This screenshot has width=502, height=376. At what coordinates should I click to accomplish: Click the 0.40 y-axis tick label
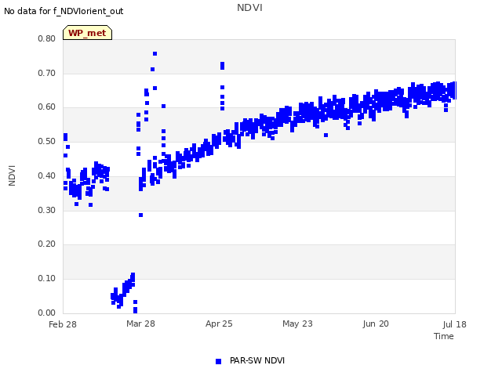click(x=47, y=175)
